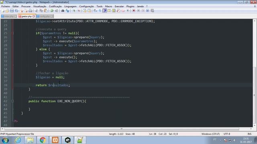This screenshot has width=257, height=144.
Task: Click the Redo toolbar icon
Action: click(57, 11)
